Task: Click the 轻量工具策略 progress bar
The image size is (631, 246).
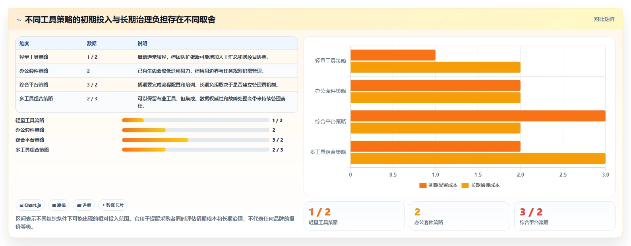Action: (195, 120)
